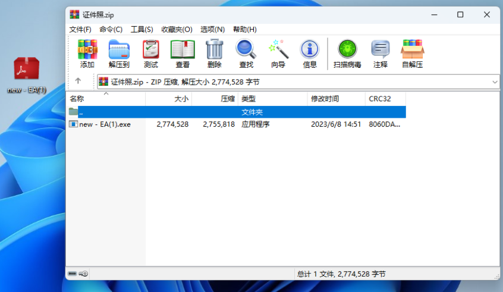Go up one folder level arrow

pos(78,81)
